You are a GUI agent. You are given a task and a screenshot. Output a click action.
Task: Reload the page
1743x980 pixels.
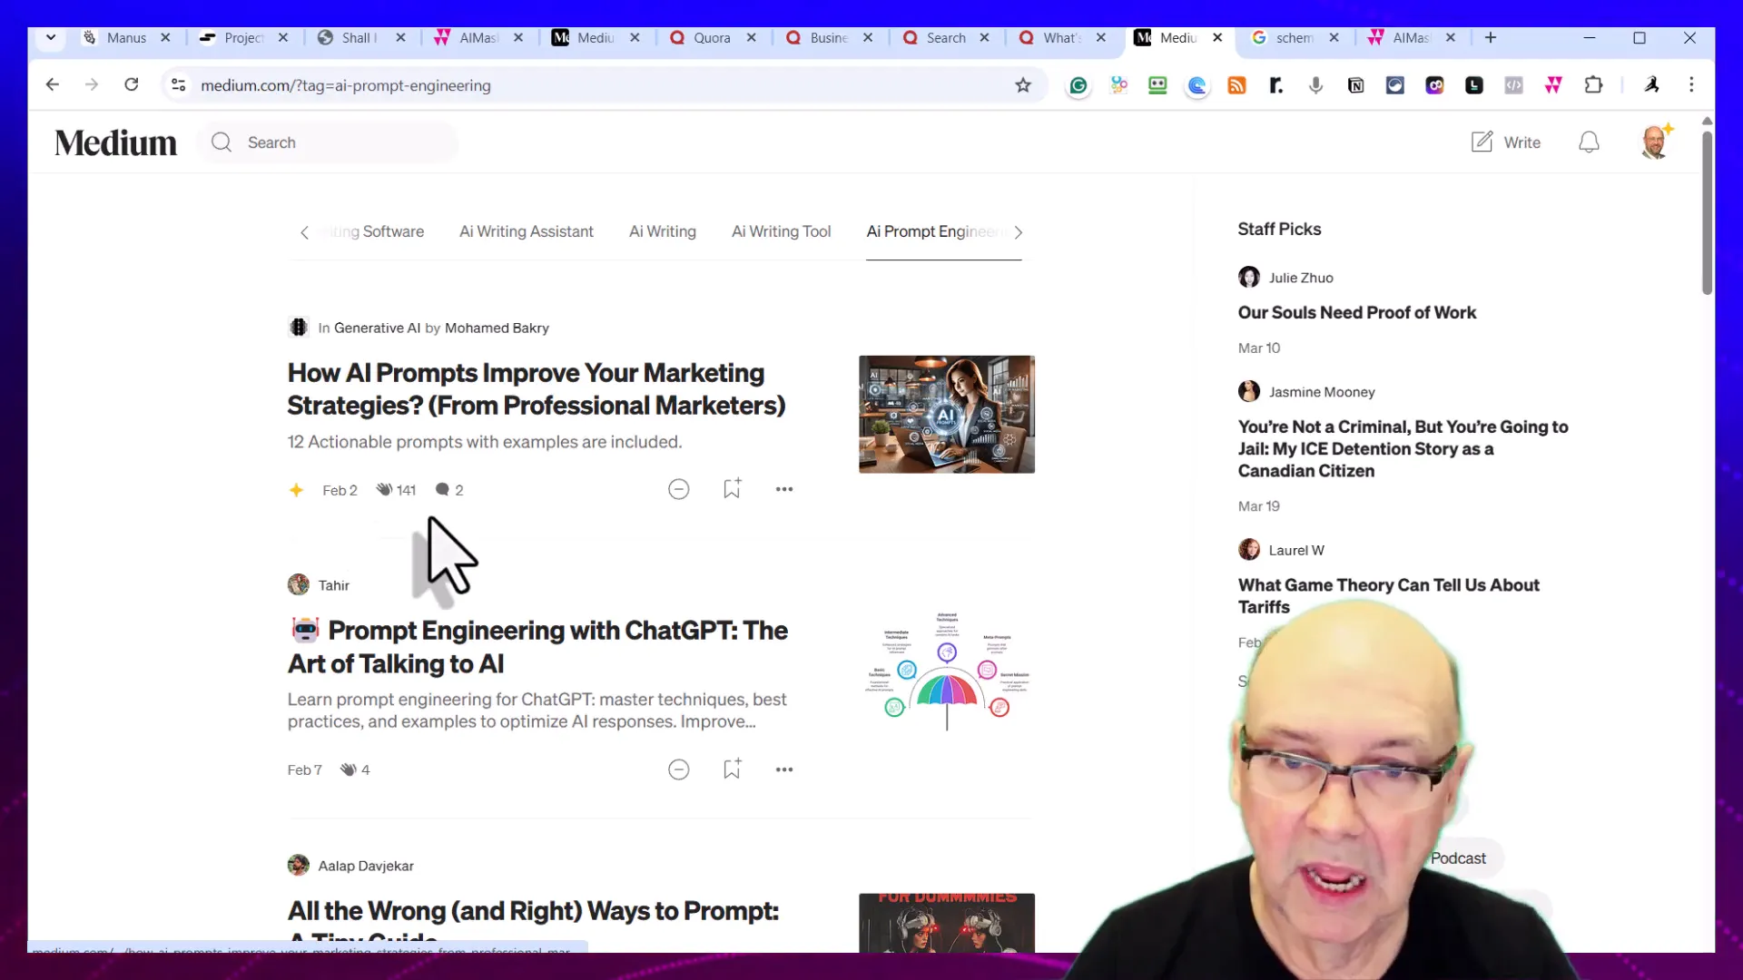132,84
